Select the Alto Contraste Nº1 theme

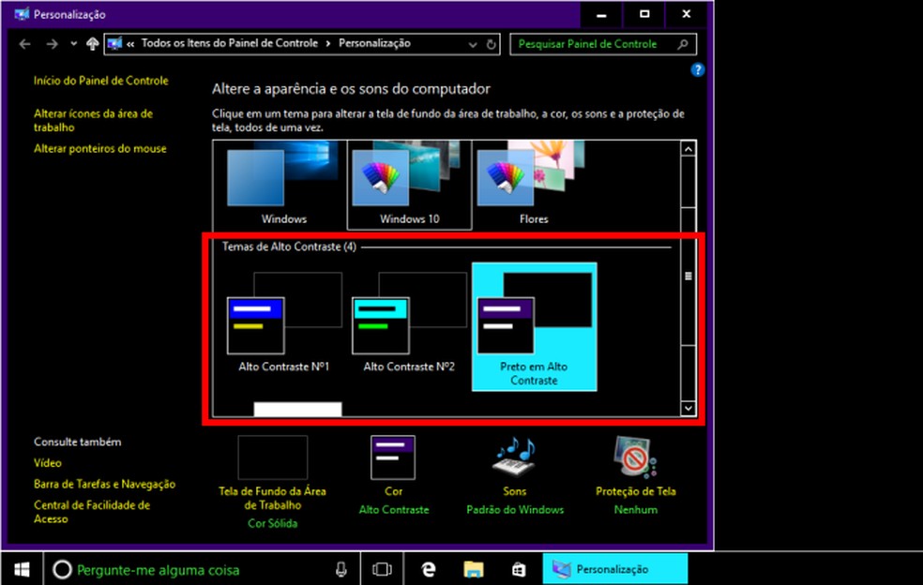pyautogui.click(x=283, y=322)
